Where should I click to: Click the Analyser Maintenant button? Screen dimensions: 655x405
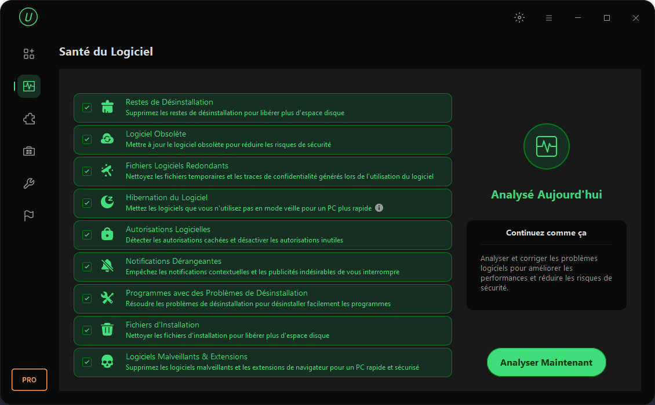pos(547,362)
